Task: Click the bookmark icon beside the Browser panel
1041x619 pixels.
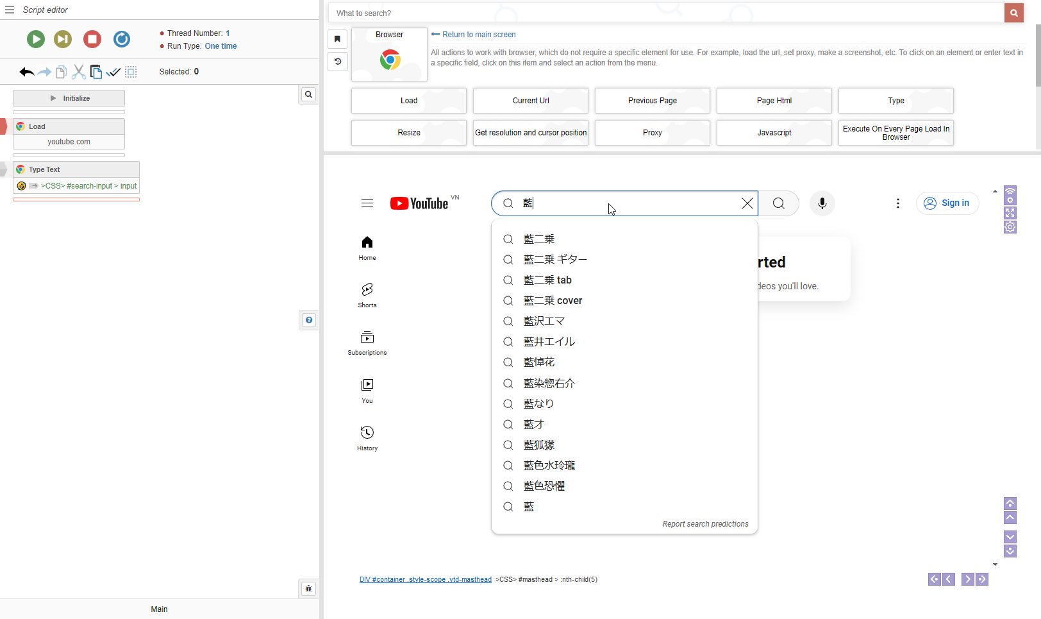Action: [338, 39]
